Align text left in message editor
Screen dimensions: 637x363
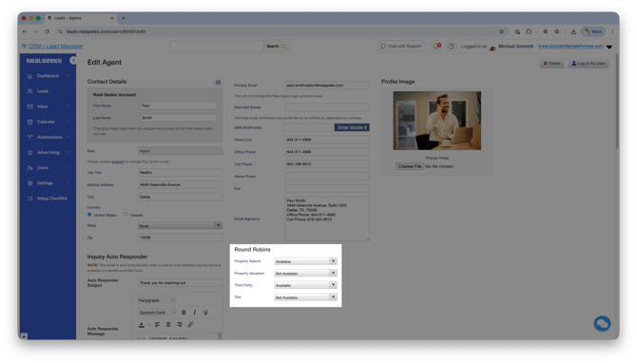tap(157, 325)
